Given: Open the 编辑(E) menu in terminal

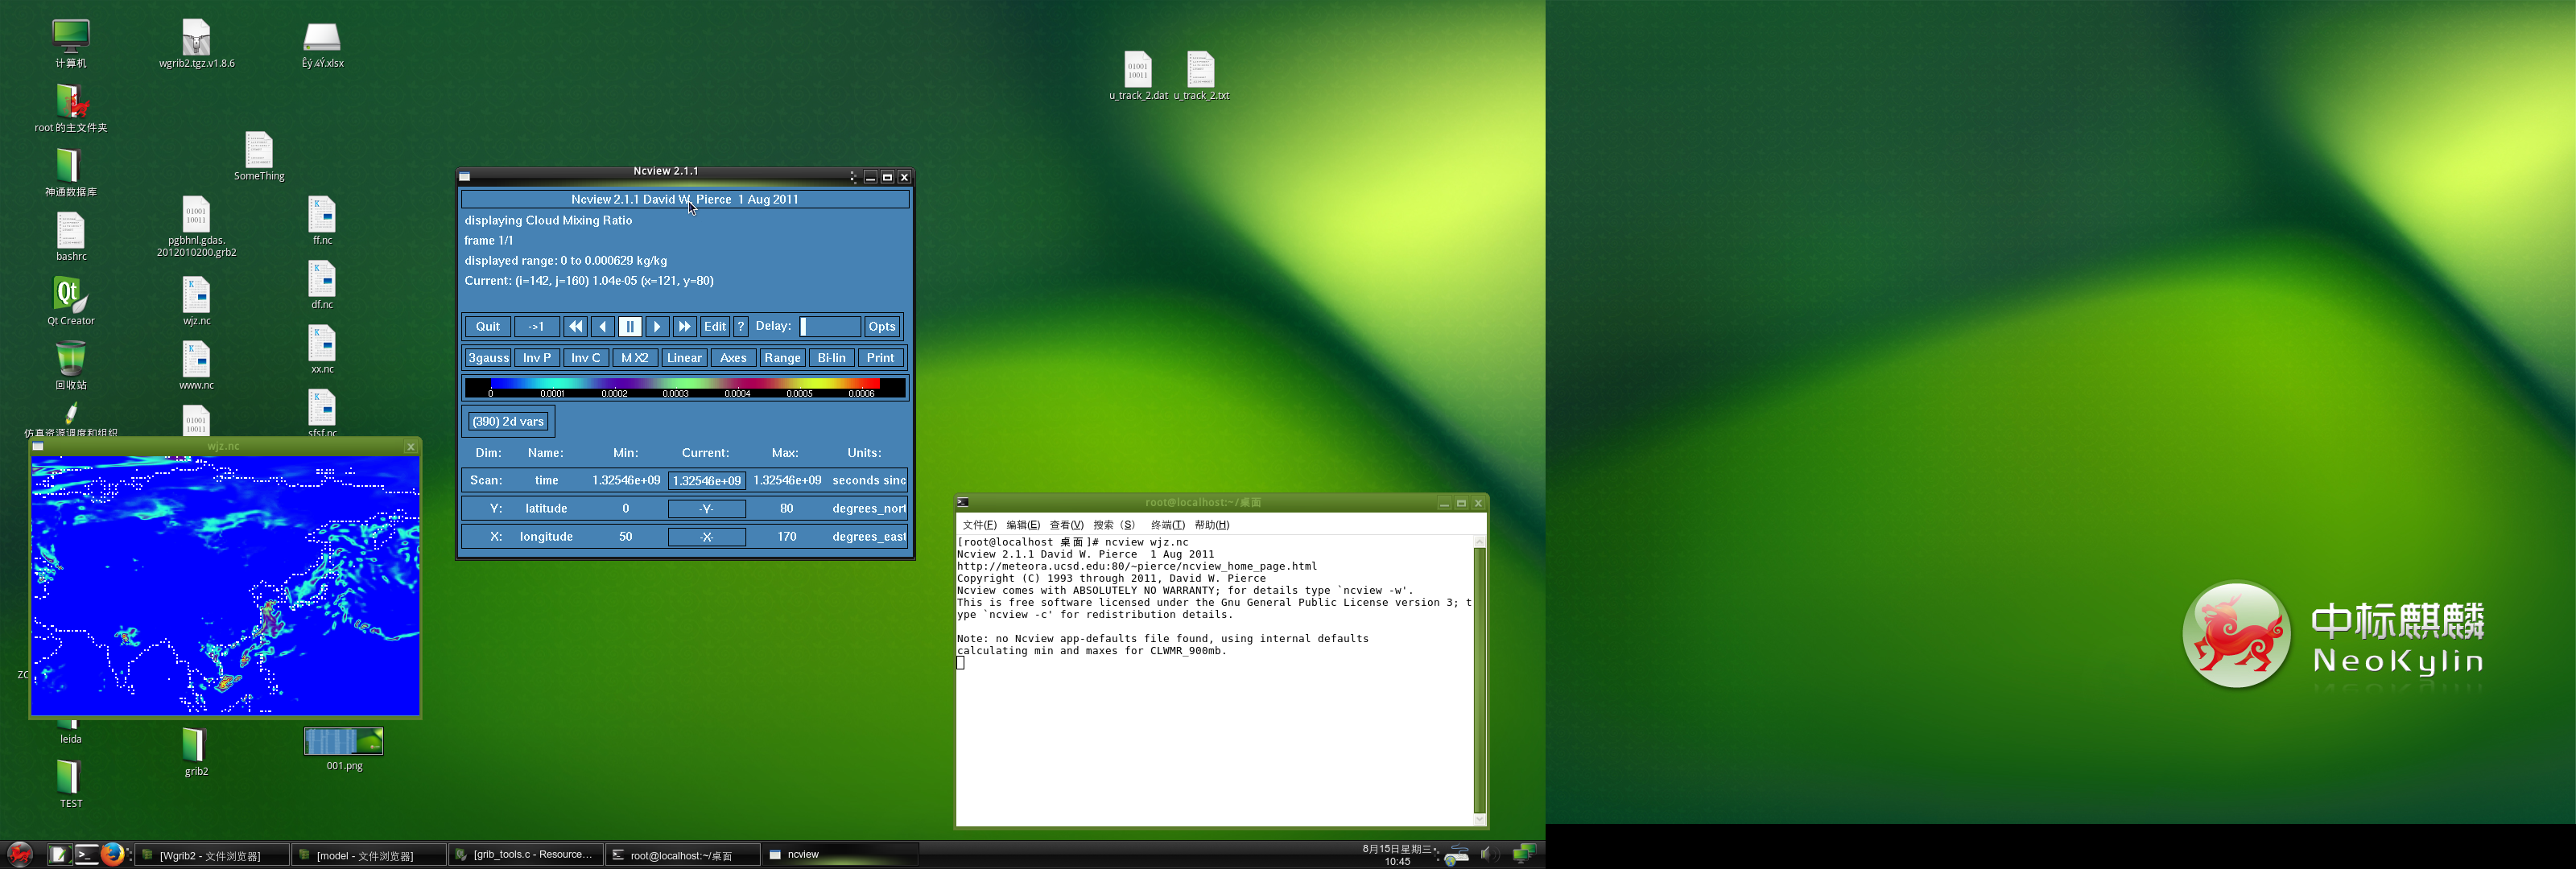Looking at the screenshot, I should point(1023,525).
